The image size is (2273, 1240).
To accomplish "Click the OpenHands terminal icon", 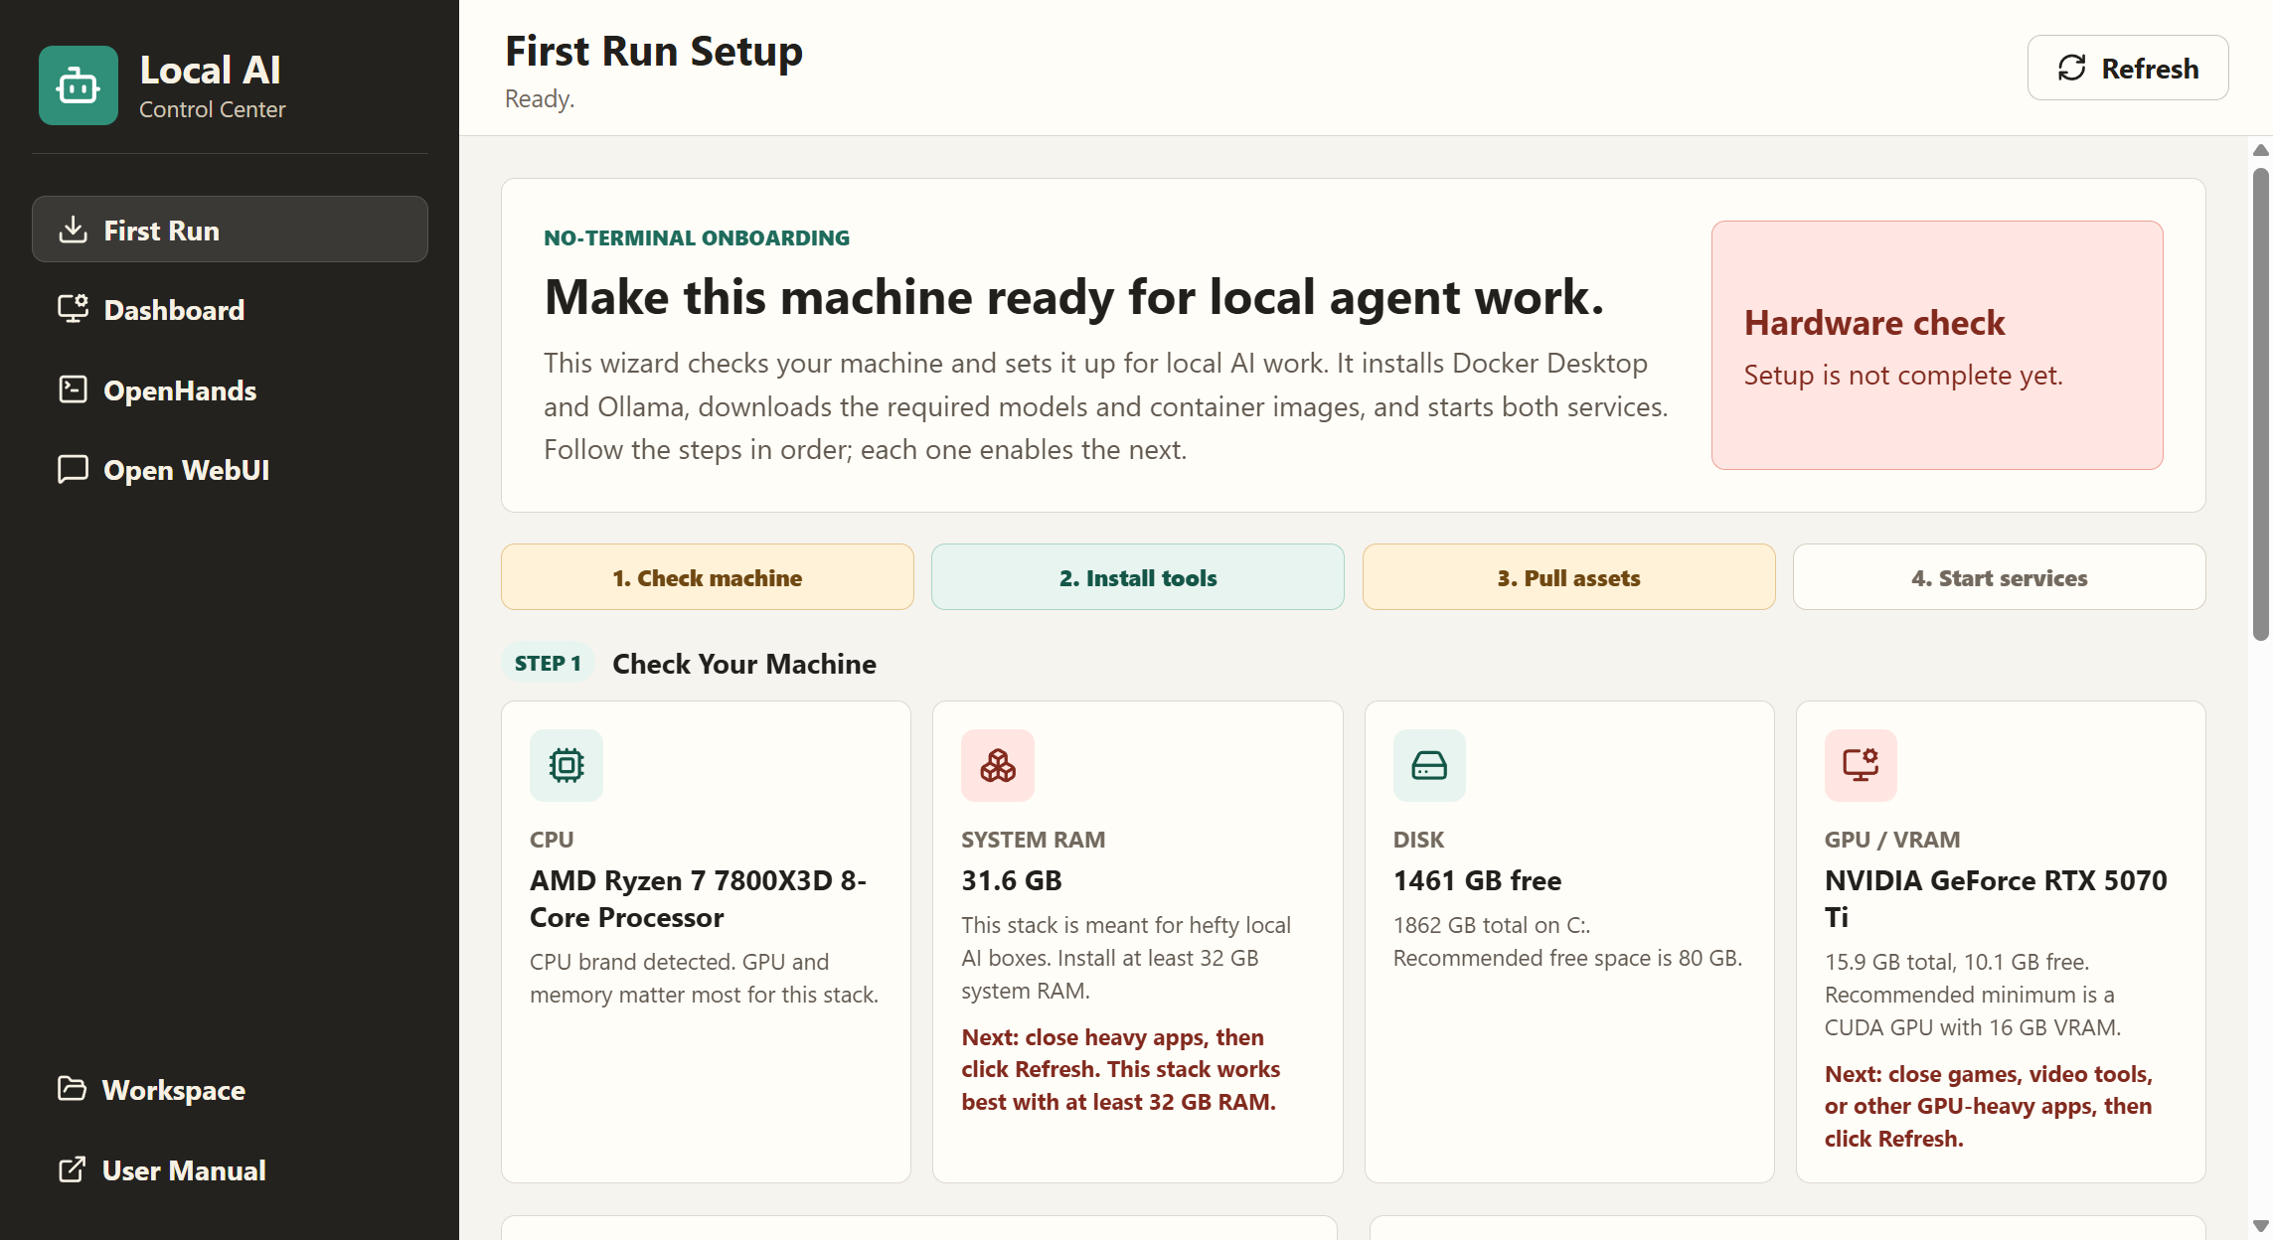I will [73, 389].
